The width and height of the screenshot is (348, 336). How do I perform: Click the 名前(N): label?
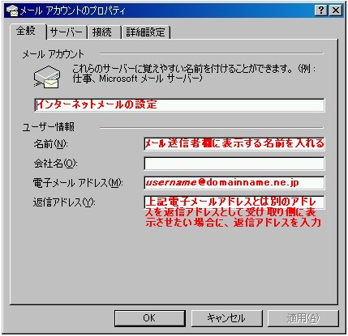click(x=50, y=144)
